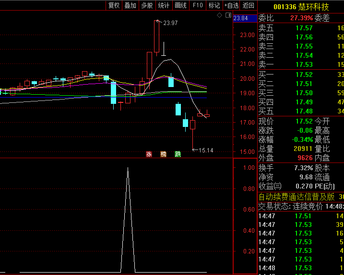Image resolution: width=344 pixels, height=275 pixels.
Task: Click the orange 榜 marker icon
Action: pos(164,154)
